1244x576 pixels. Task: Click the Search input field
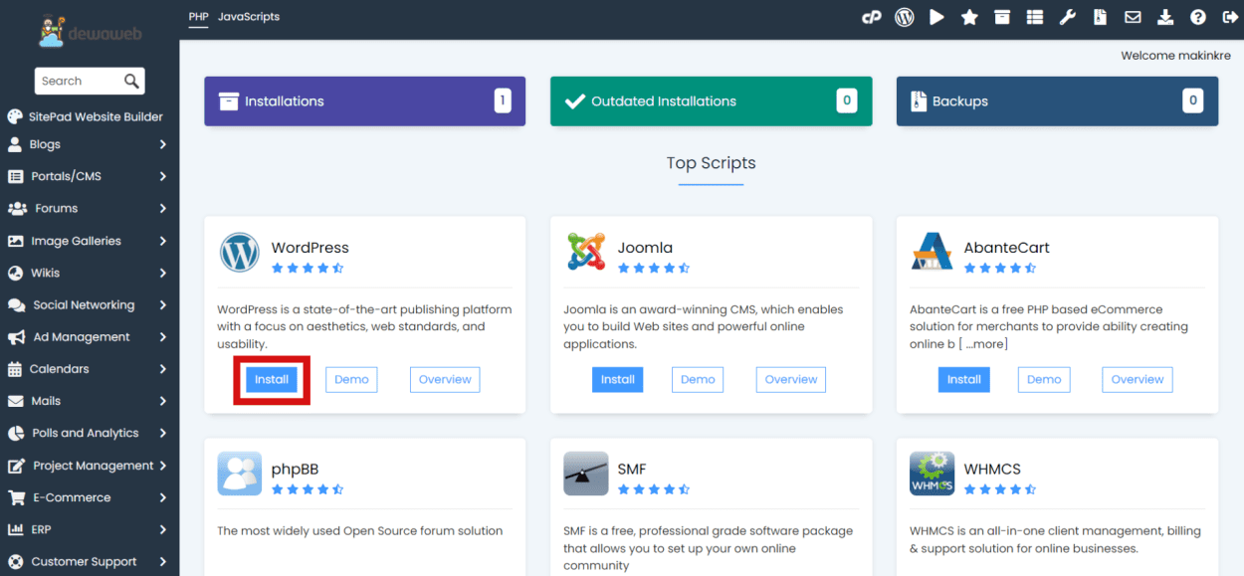[80, 81]
